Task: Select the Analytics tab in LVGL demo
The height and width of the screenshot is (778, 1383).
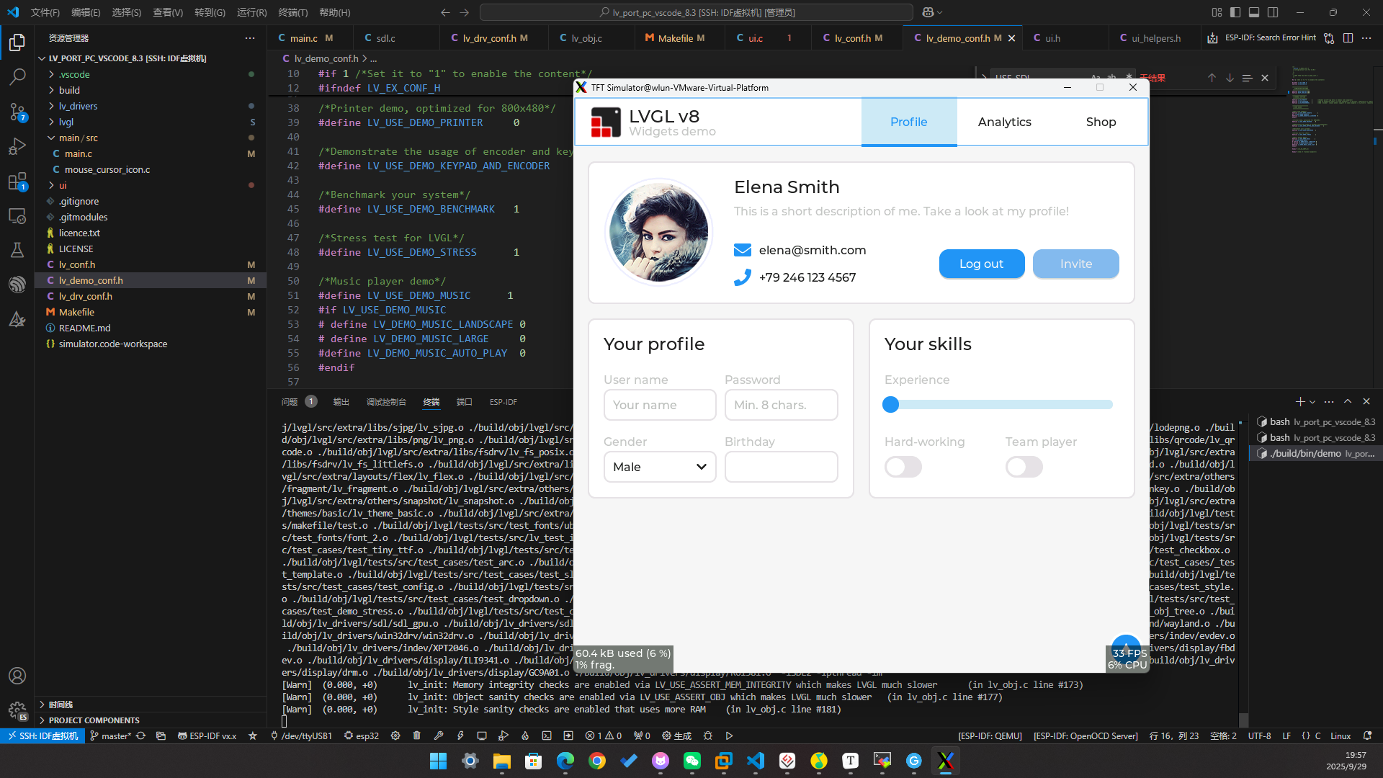Action: click(1004, 122)
